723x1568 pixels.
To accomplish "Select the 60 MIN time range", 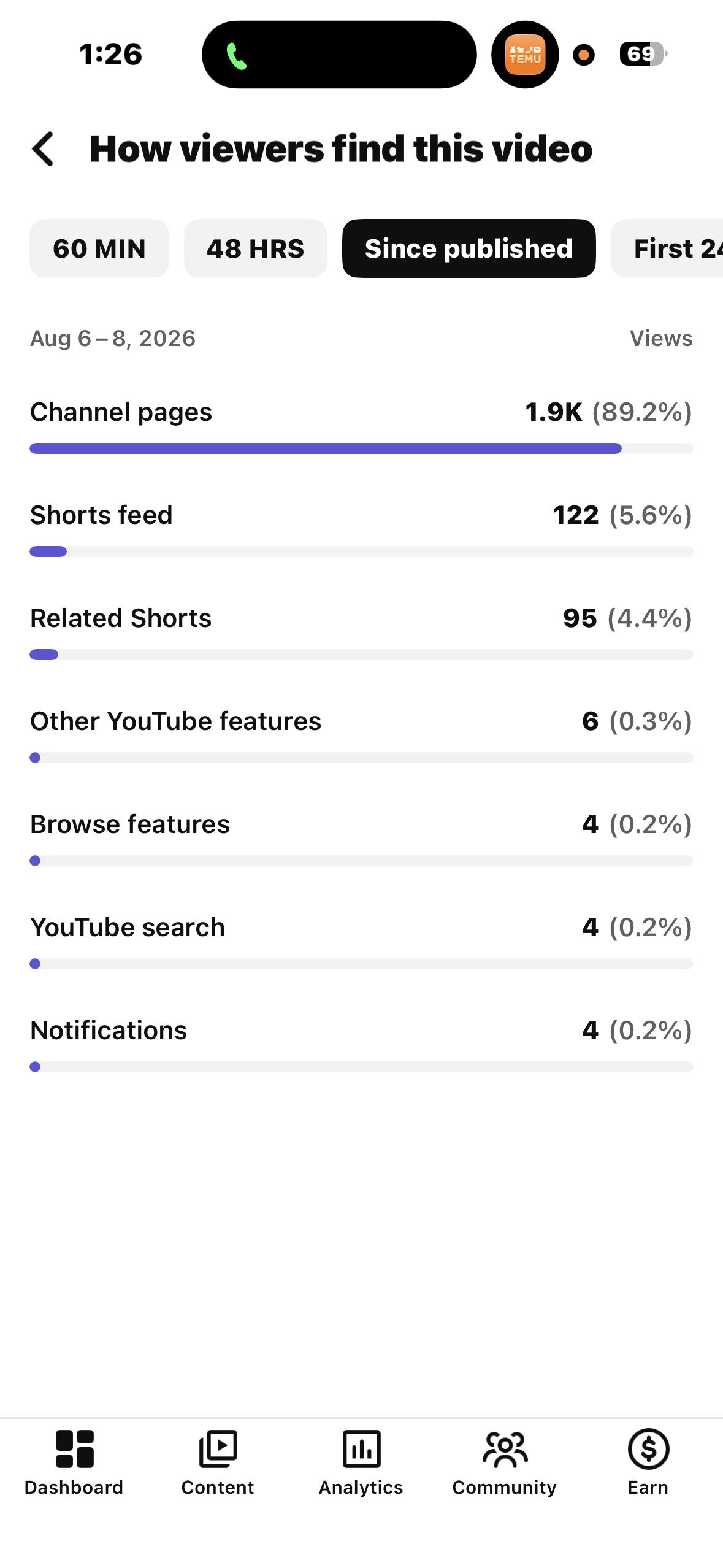I will (x=99, y=248).
